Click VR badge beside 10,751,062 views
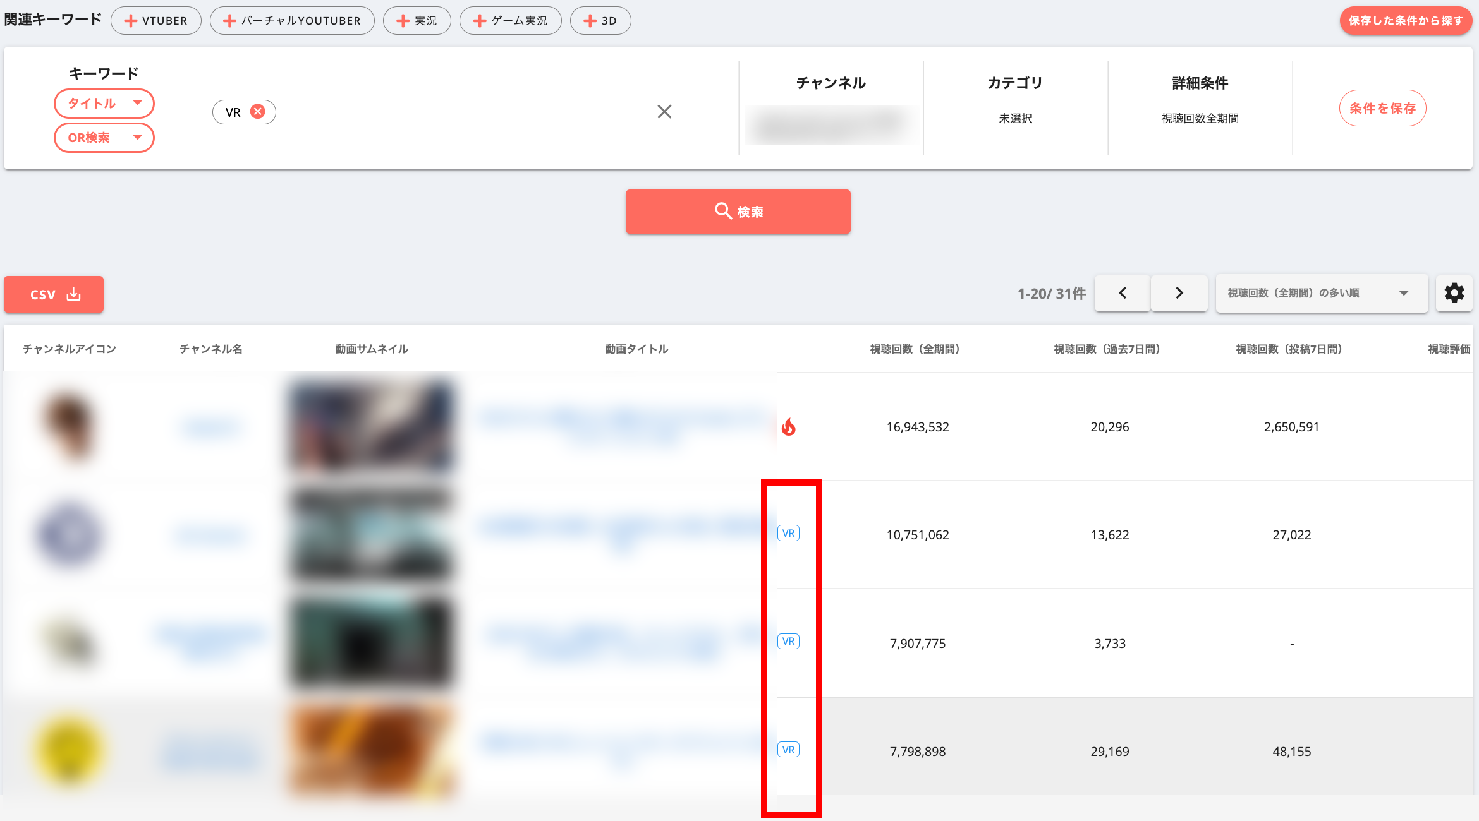This screenshot has height=821, width=1479. pos(788,533)
